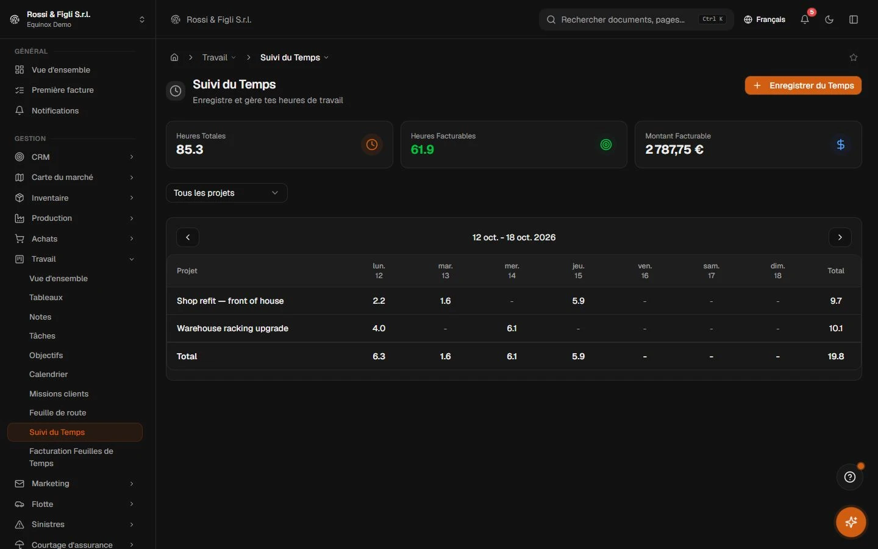
Task: Open Facturation Feuilles de Temps
Action: point(75,457)
